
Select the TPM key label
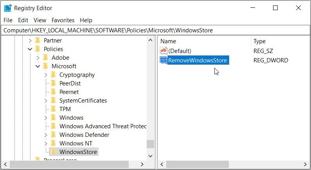(x=65, y=109)
